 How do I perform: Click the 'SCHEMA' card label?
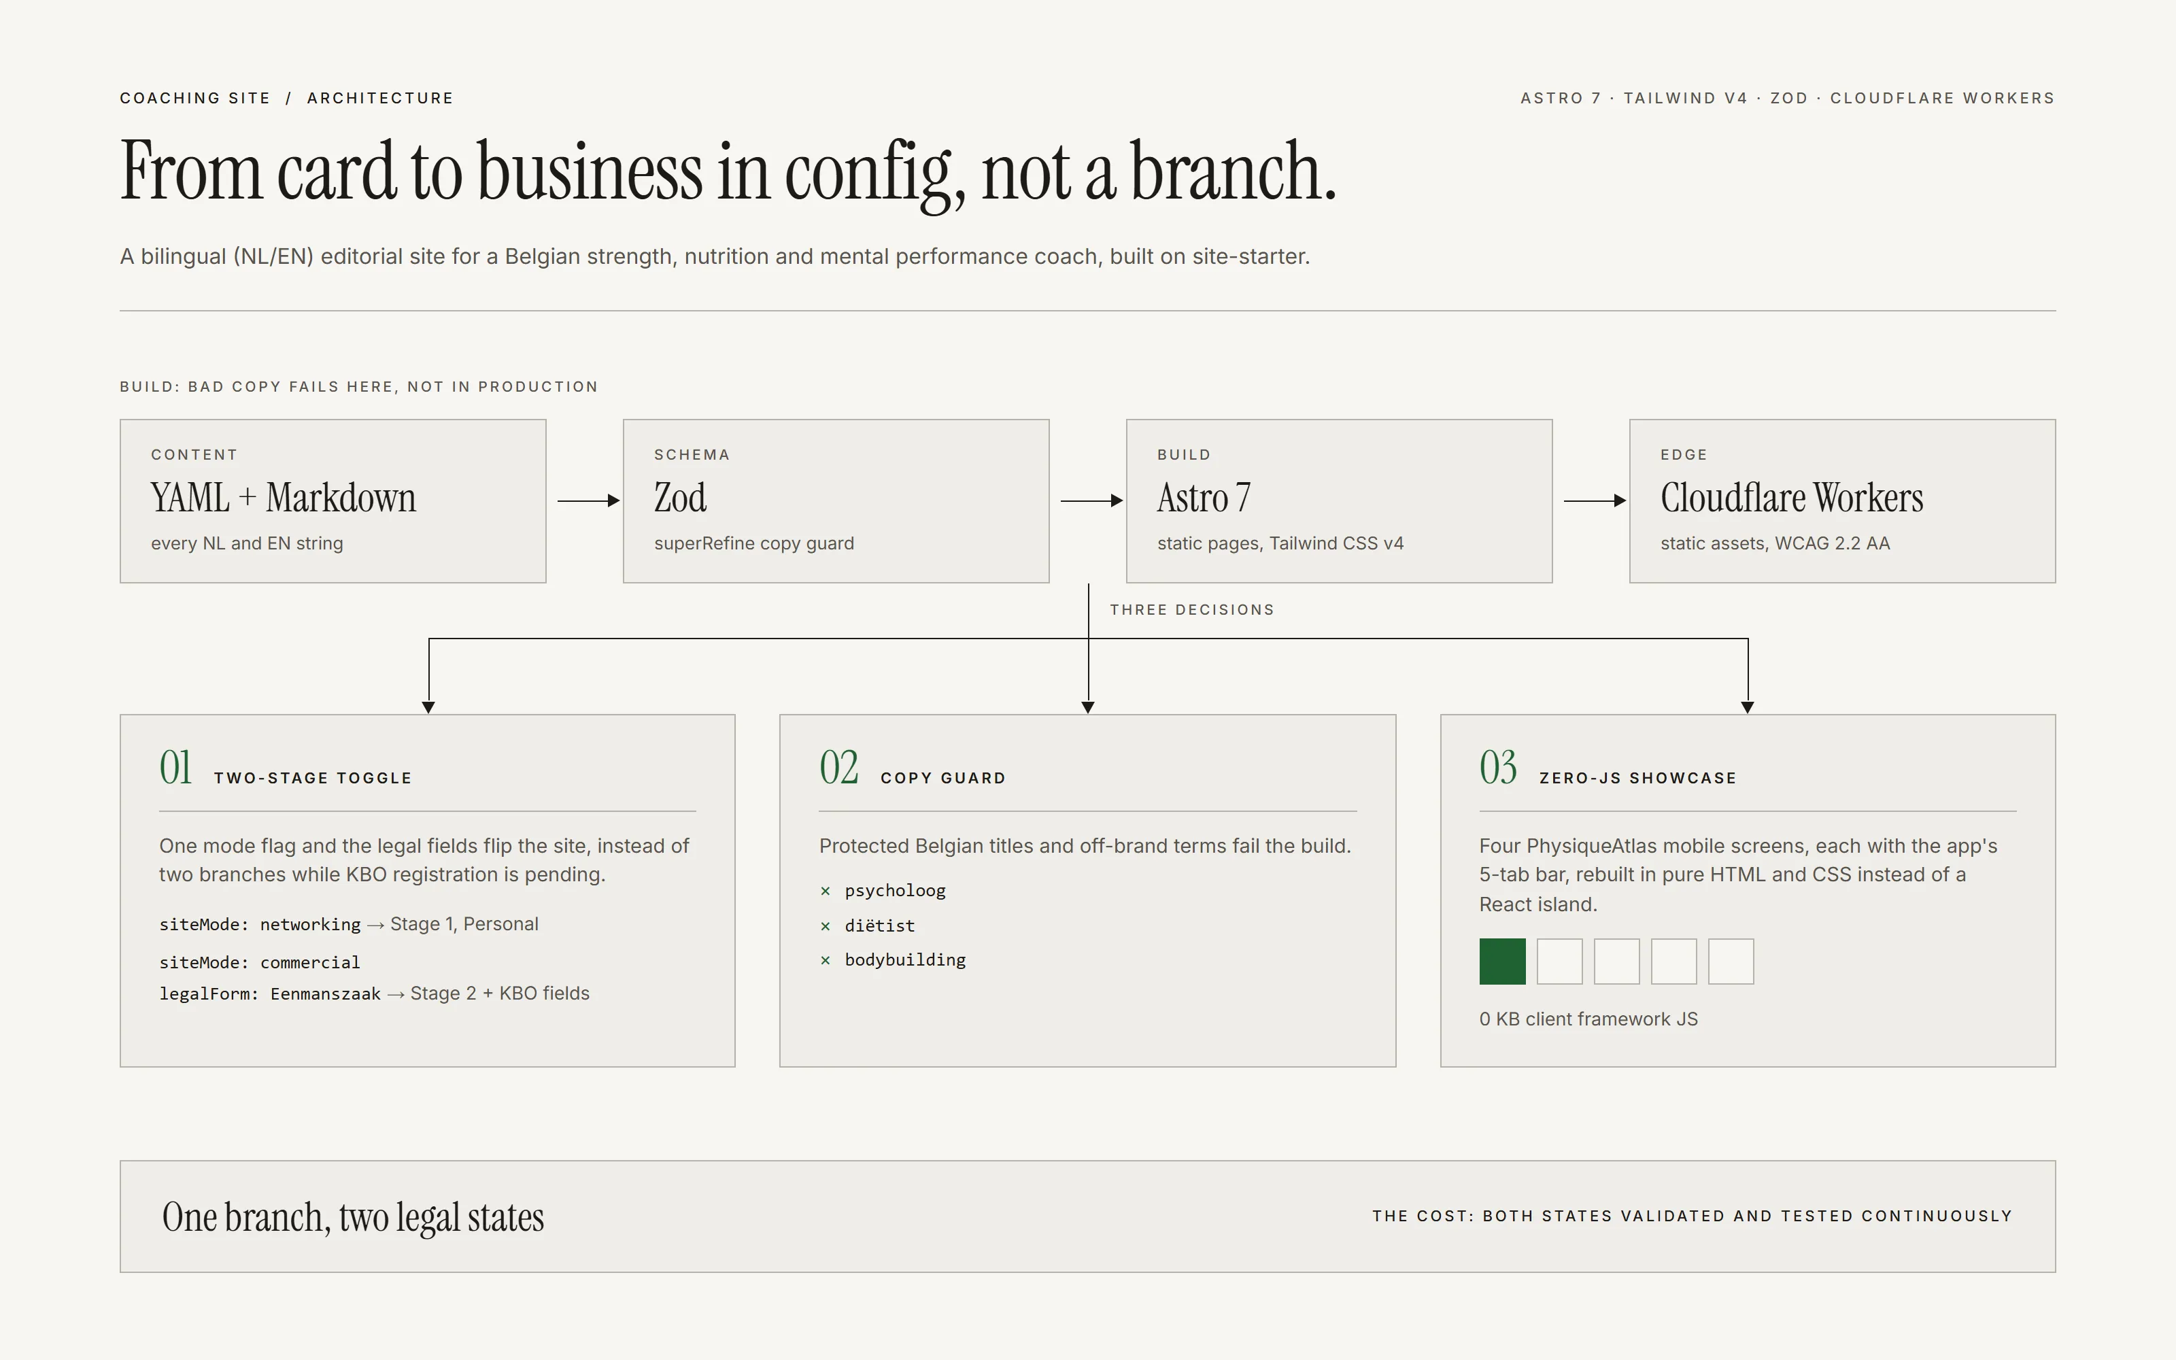click(692, 455)
